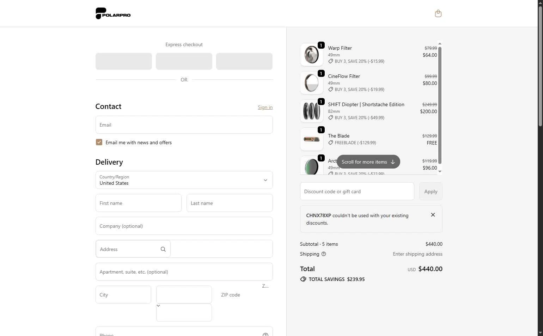Click the Total Savings tag icon
Viewport: 543px width, 336px height.
(x=303, y=279)
